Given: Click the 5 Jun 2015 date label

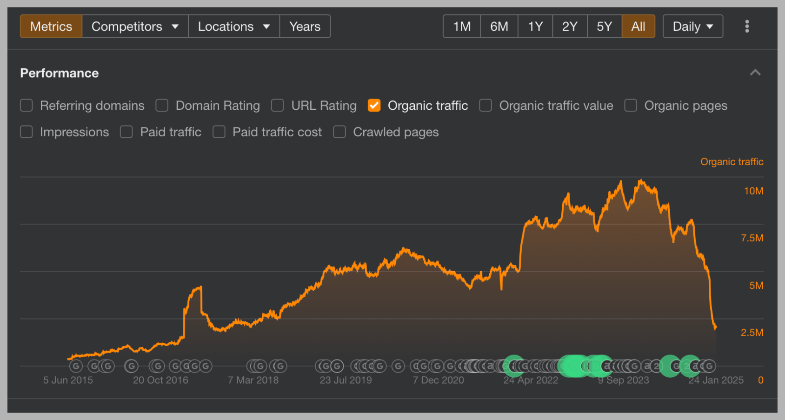Looking at the screenshot, I should coord(68,380).
